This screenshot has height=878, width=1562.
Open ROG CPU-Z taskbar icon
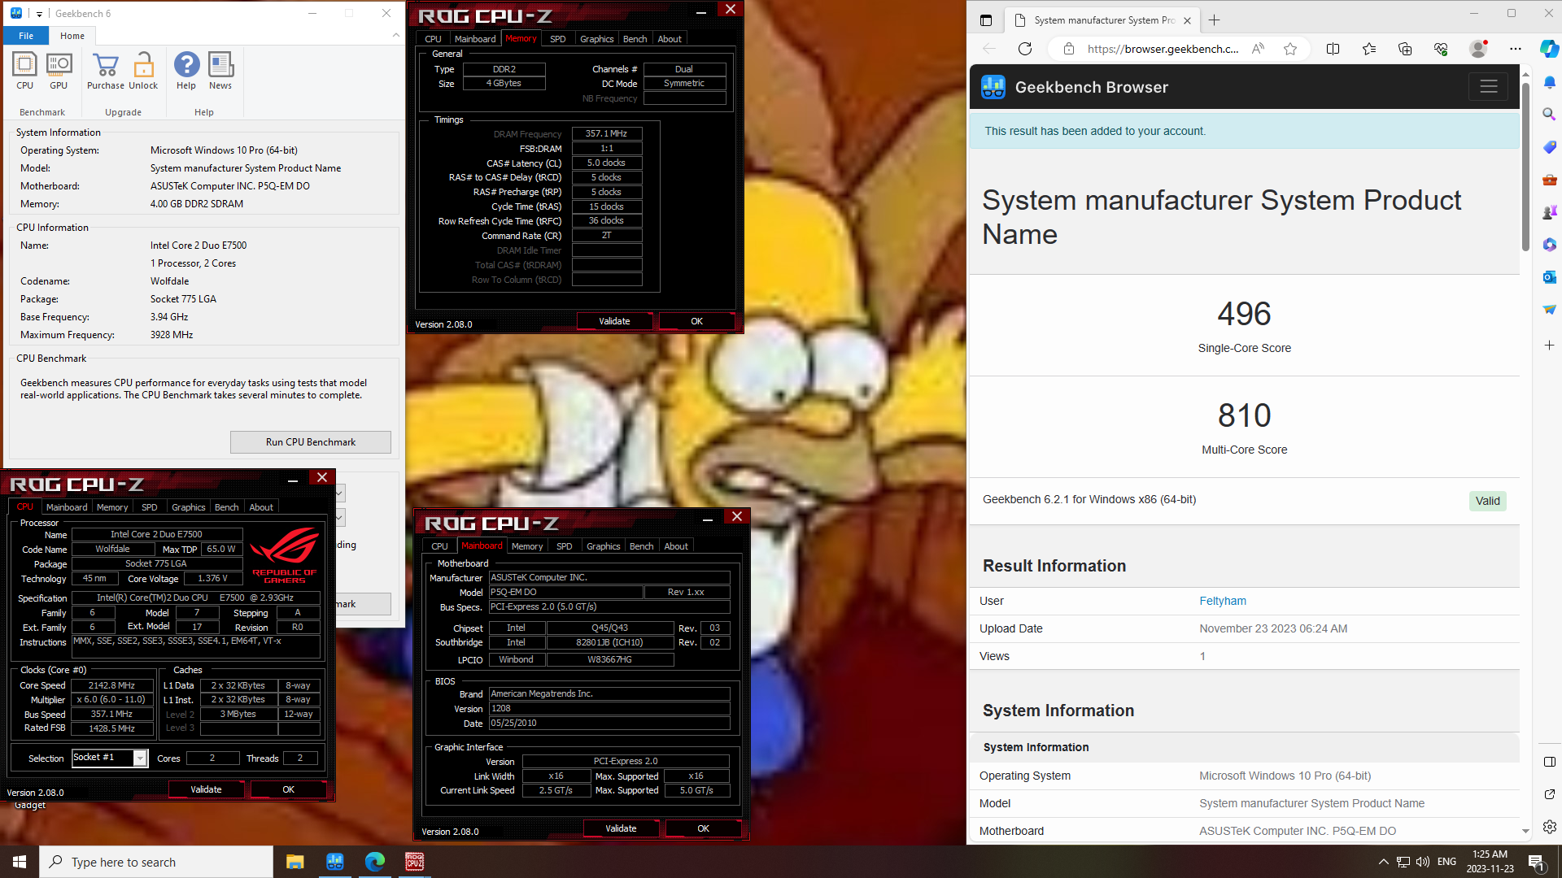tap(414, 862)
